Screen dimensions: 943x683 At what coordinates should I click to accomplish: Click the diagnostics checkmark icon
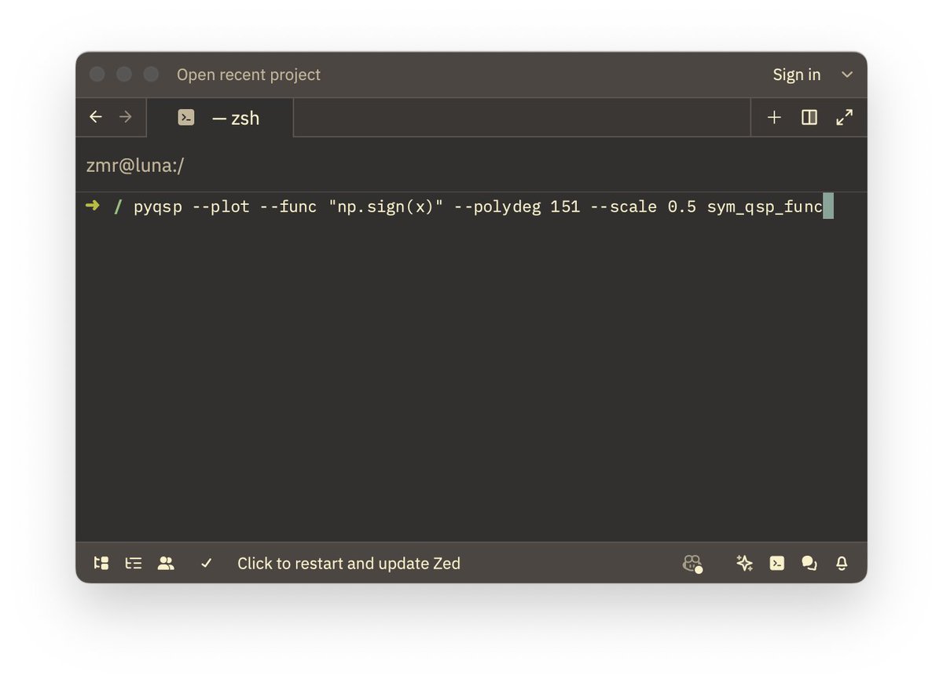(207, 563)
